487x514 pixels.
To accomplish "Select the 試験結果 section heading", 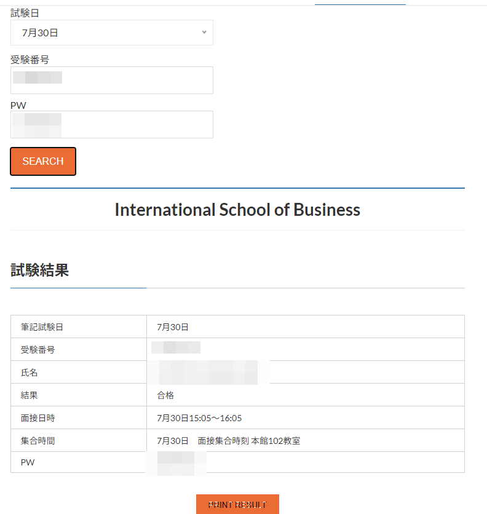I will click(x=39, y=270).
